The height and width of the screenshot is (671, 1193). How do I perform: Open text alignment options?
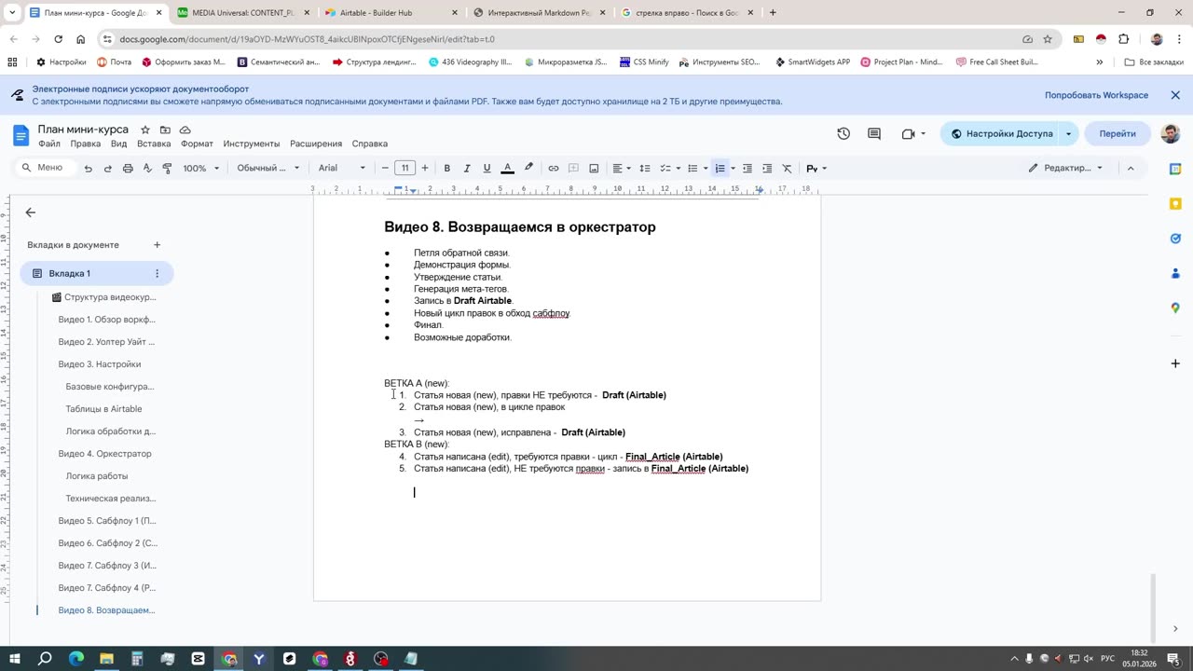[621, 169]
